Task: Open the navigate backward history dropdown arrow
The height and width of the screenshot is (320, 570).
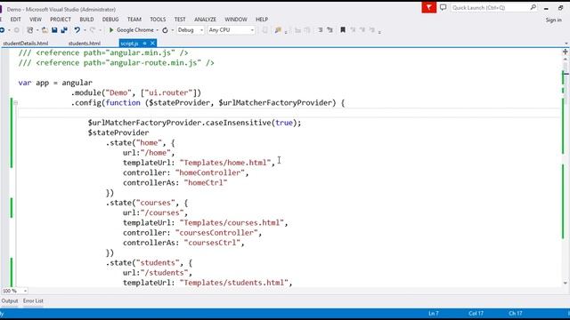Action: [9, 30]
